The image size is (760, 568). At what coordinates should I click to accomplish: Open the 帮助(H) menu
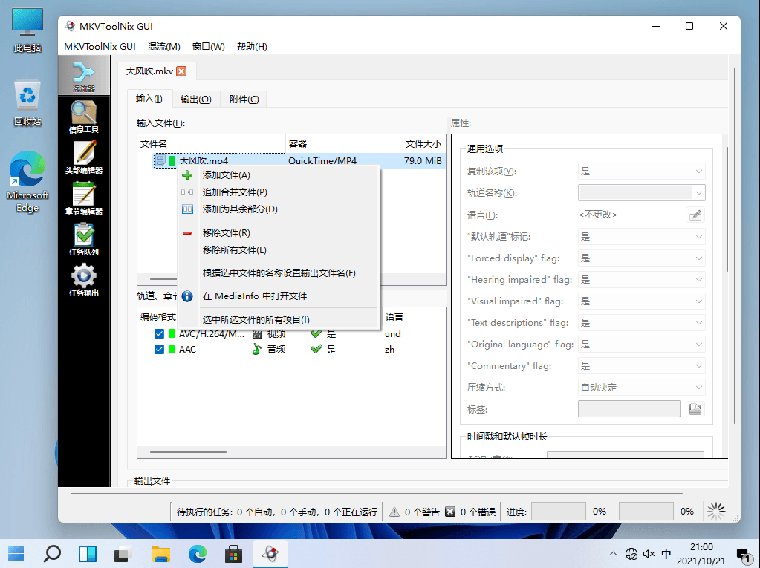252,47
